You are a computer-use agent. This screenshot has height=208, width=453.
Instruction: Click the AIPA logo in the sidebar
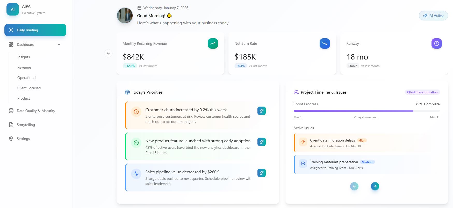[13, 10]
